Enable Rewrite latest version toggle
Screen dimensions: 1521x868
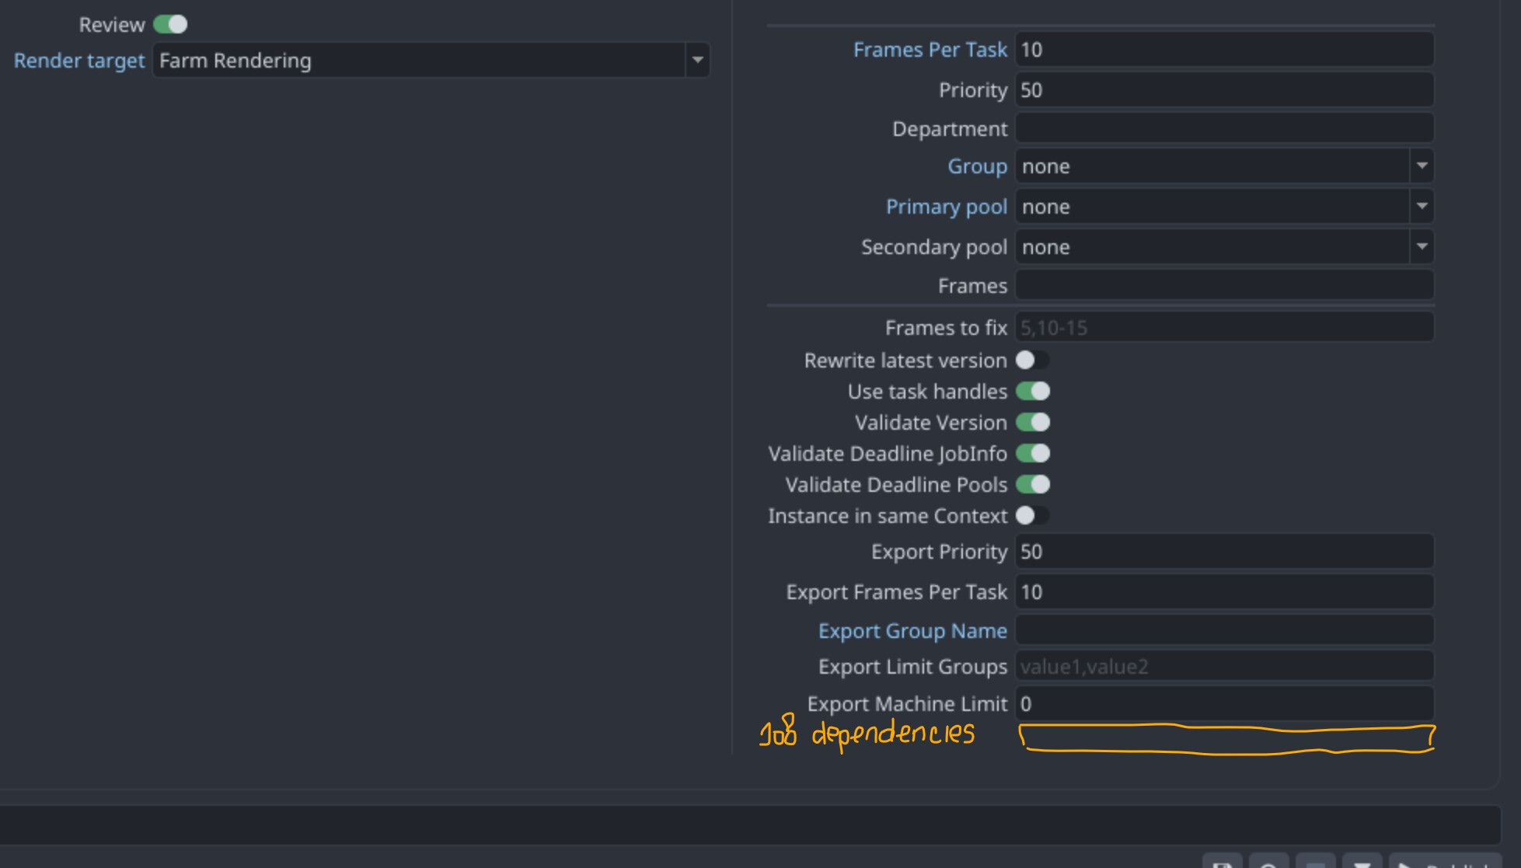click(1032, 361)
